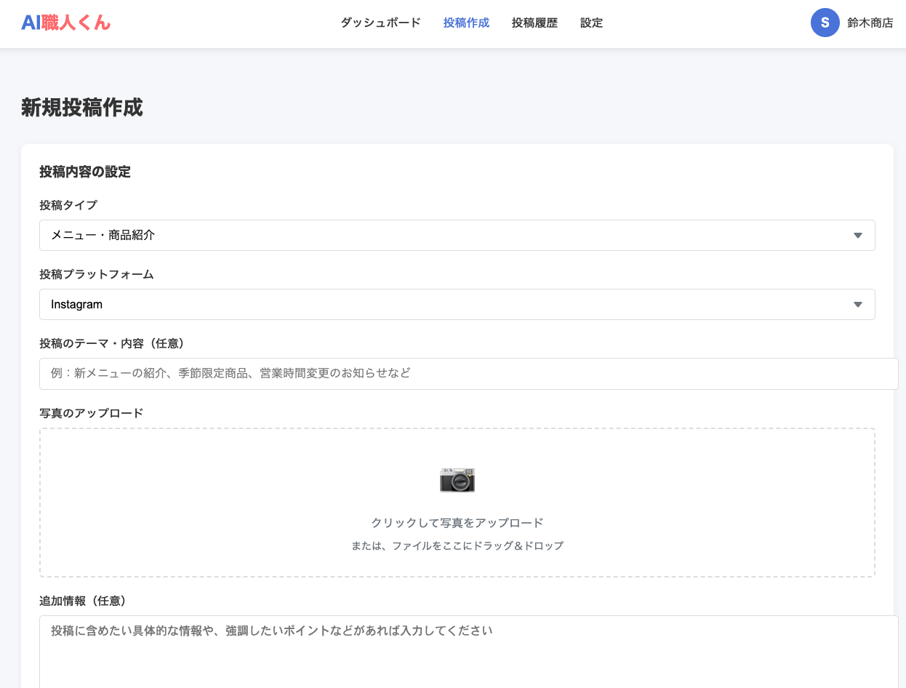Click クリックして写真をアップロード link
Viewport: 906px width, 688px height.
coord(457,522)
